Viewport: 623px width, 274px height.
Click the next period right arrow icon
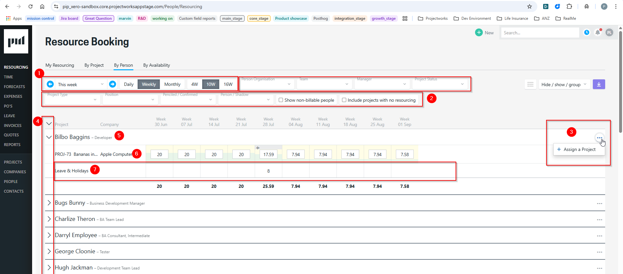[x=113, y=84]
